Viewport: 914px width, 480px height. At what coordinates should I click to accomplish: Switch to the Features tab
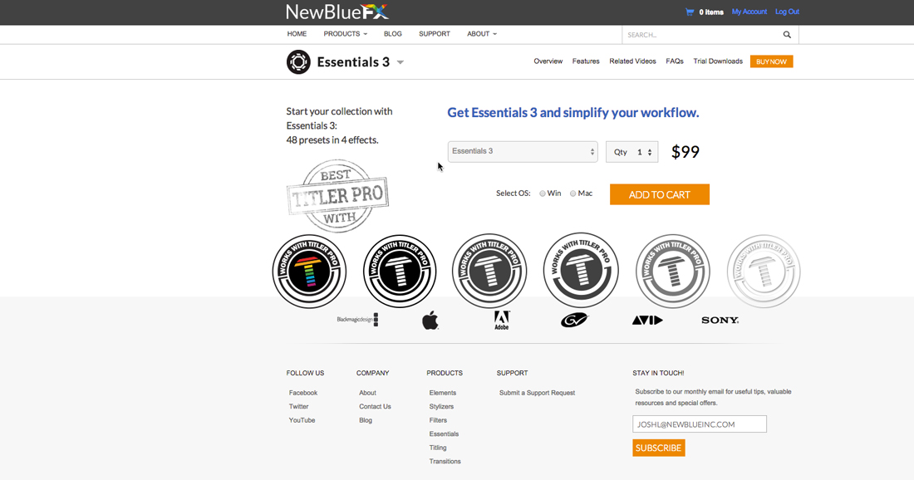[x=586, y=61]
